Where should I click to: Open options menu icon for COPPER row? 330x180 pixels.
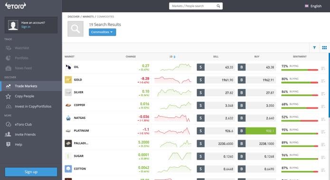point(323,107)
